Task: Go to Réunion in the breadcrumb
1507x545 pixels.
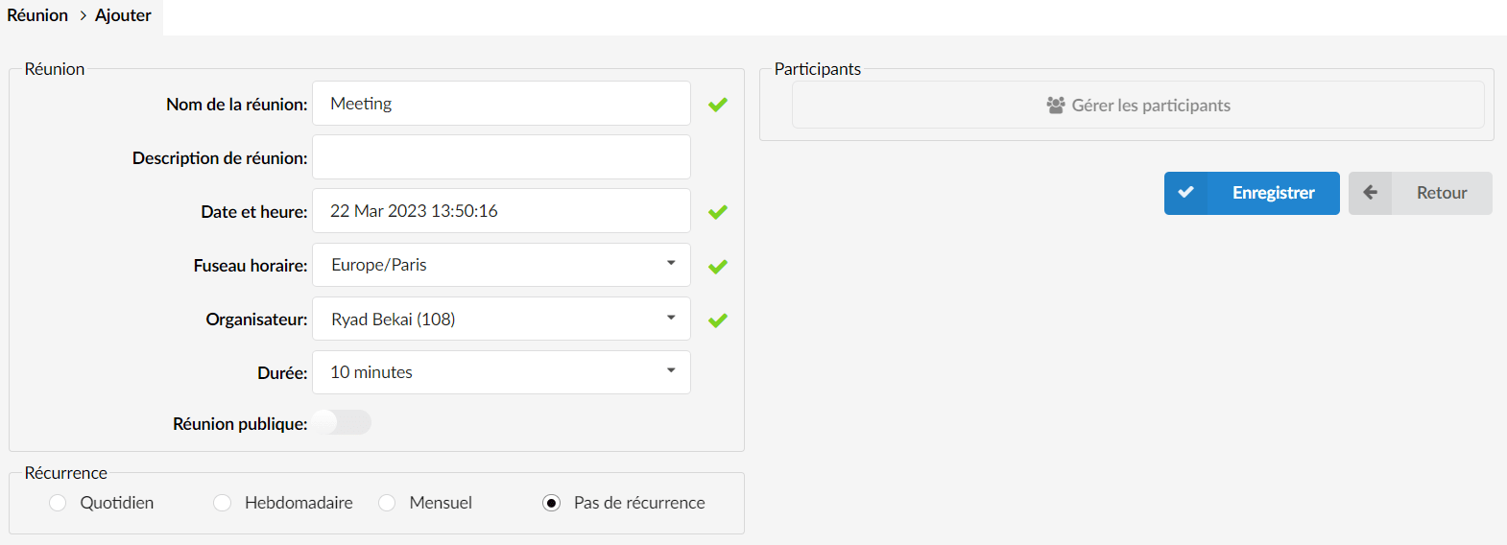Action: 37,15
